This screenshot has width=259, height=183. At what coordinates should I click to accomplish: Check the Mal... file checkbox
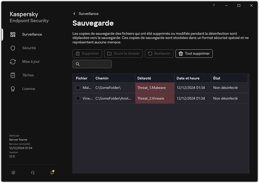[78, 88]
